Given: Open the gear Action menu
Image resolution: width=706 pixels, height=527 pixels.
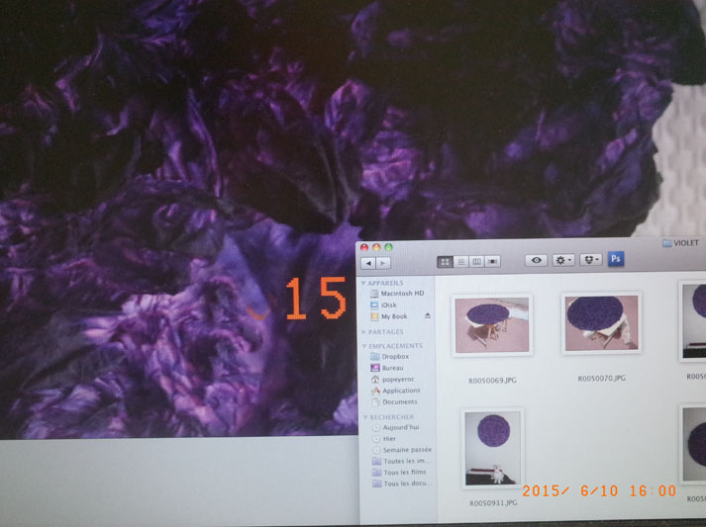Looking at the screenshot, I should point(562,260).
